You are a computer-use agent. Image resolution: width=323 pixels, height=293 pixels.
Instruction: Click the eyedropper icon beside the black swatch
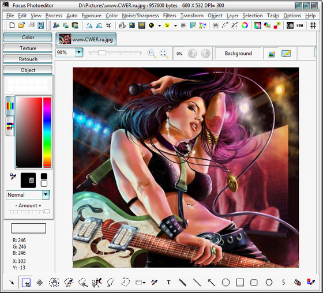[13, 176]
